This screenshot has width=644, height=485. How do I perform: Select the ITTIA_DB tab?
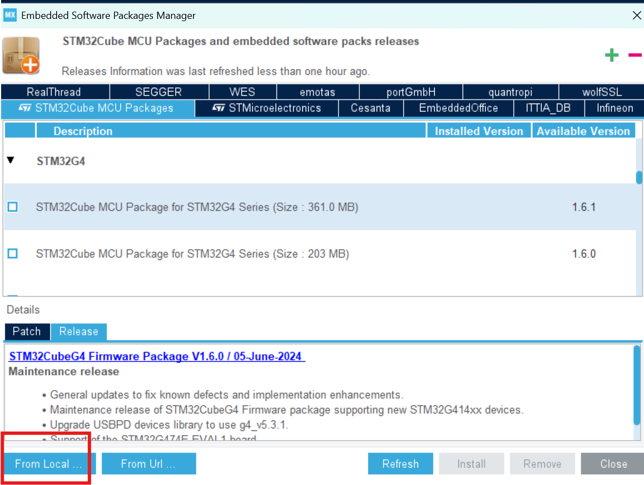click(549, 108)
